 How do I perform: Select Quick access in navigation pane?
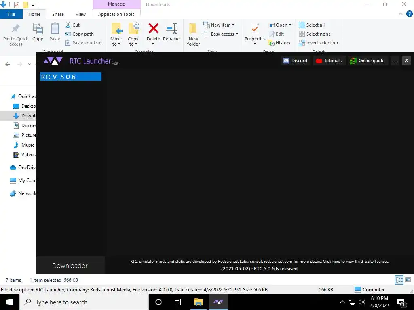coord(23,96)
